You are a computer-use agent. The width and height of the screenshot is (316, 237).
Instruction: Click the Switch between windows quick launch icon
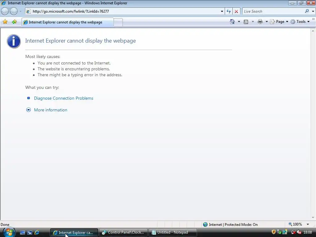pyautogui.click(x=30, y=233)
